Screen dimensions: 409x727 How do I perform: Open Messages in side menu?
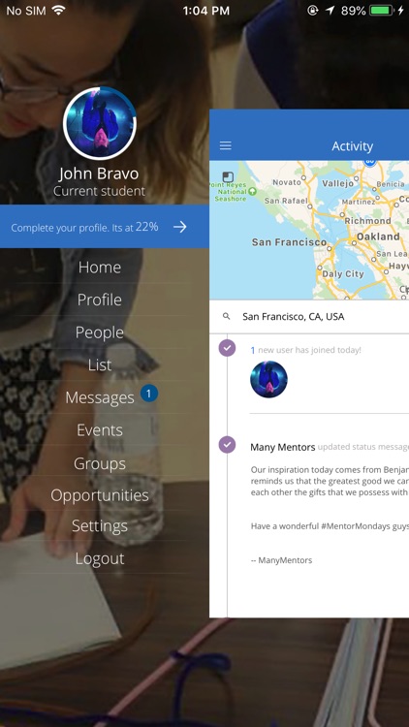click(100, 397)
